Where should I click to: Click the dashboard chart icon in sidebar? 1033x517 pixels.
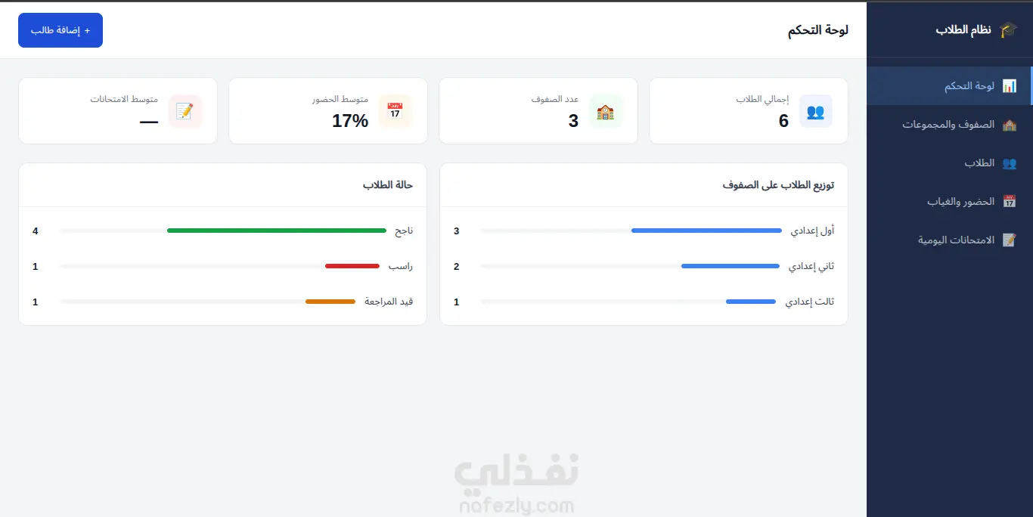pyautogui.click(x=1009, y=86)
